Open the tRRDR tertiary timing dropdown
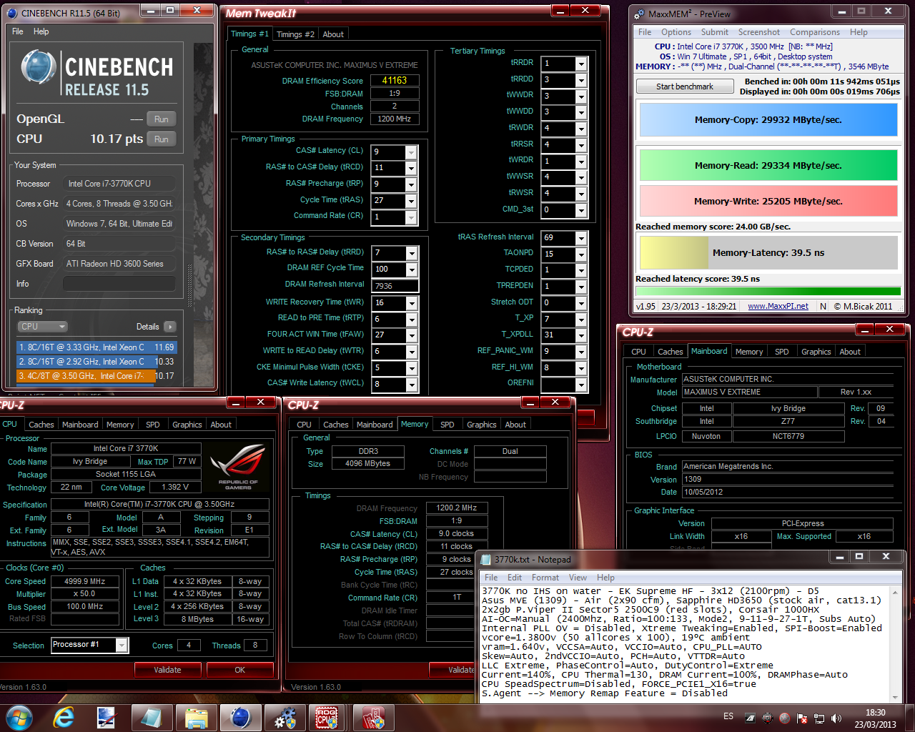The height and width of the screenshot is (732, 915). click(581, 64)
